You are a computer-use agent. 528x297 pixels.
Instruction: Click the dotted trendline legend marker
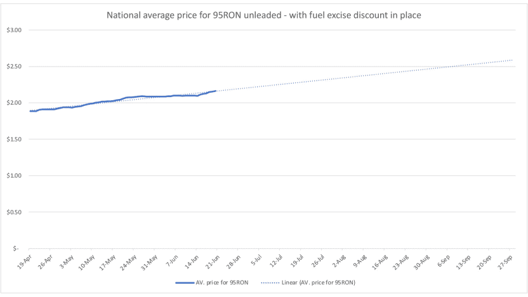click(x=270, y=283)
